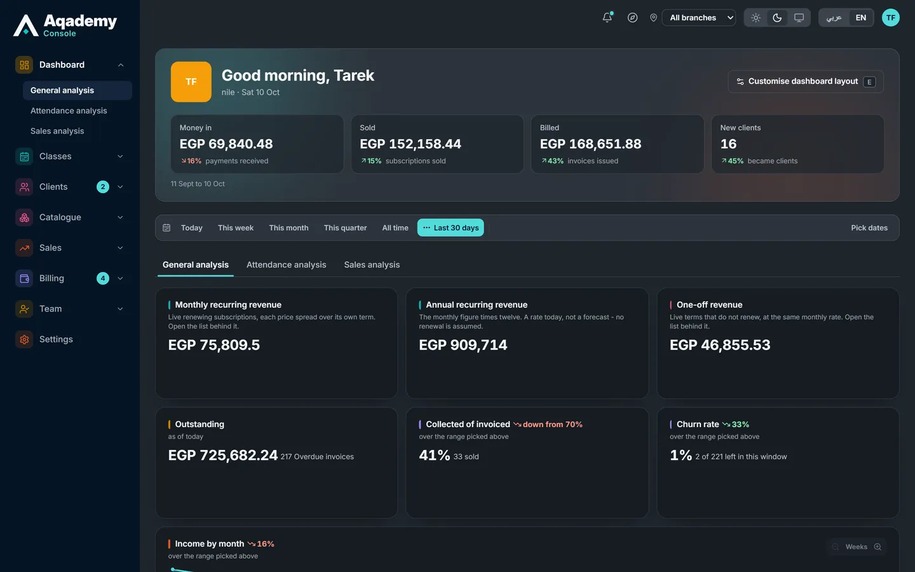
Task: Click the compass explore icon
Action: pos(632,18)
